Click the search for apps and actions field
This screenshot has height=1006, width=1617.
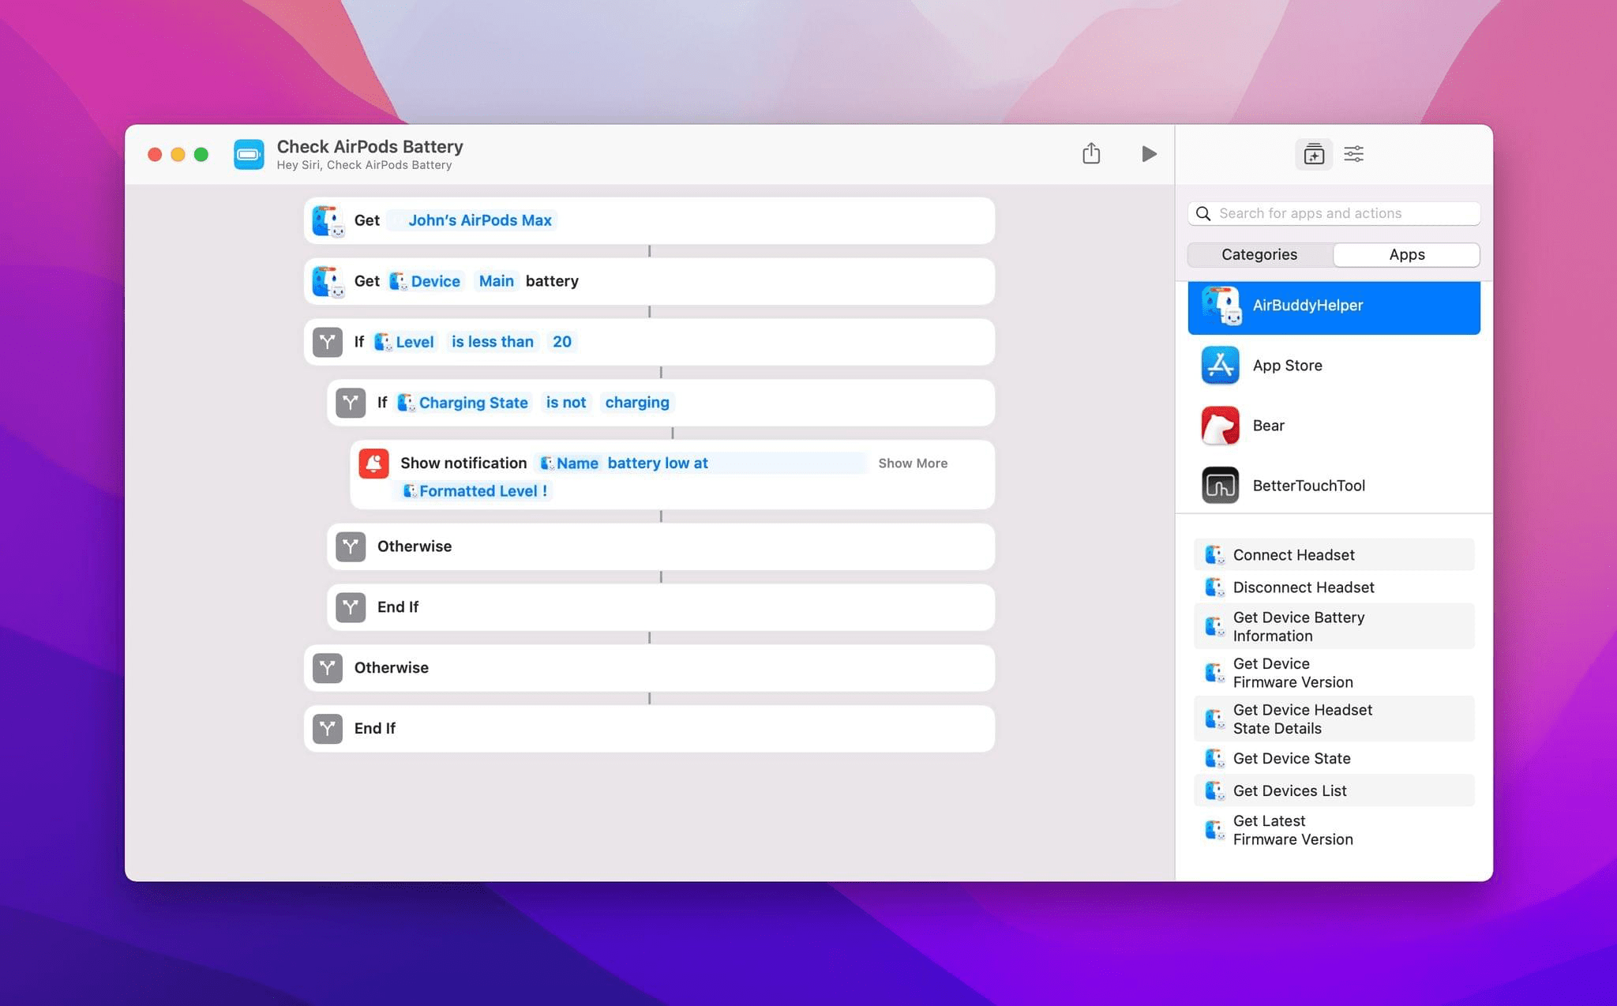pyautogui.click(x=1342, y=213)
